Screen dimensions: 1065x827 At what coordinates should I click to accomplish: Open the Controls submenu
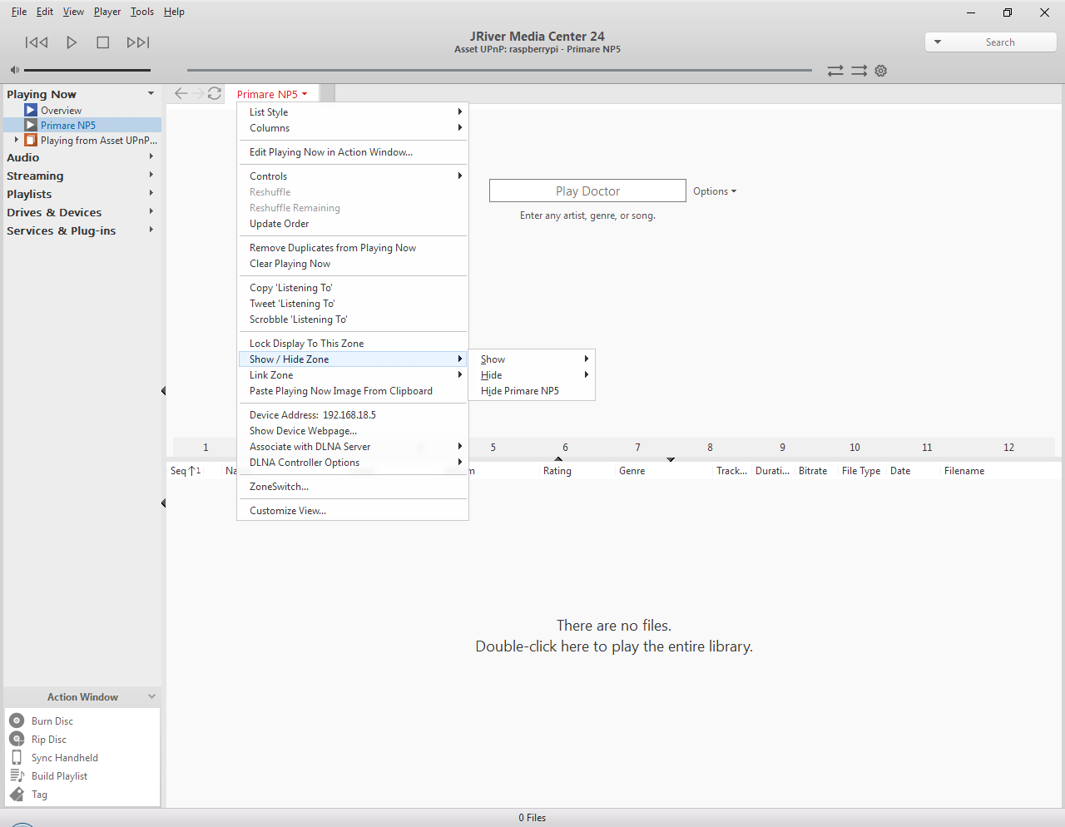[x=353, y=176]
